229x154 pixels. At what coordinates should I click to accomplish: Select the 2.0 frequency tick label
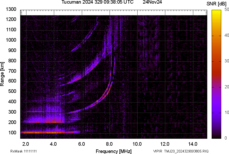[25, 144]
